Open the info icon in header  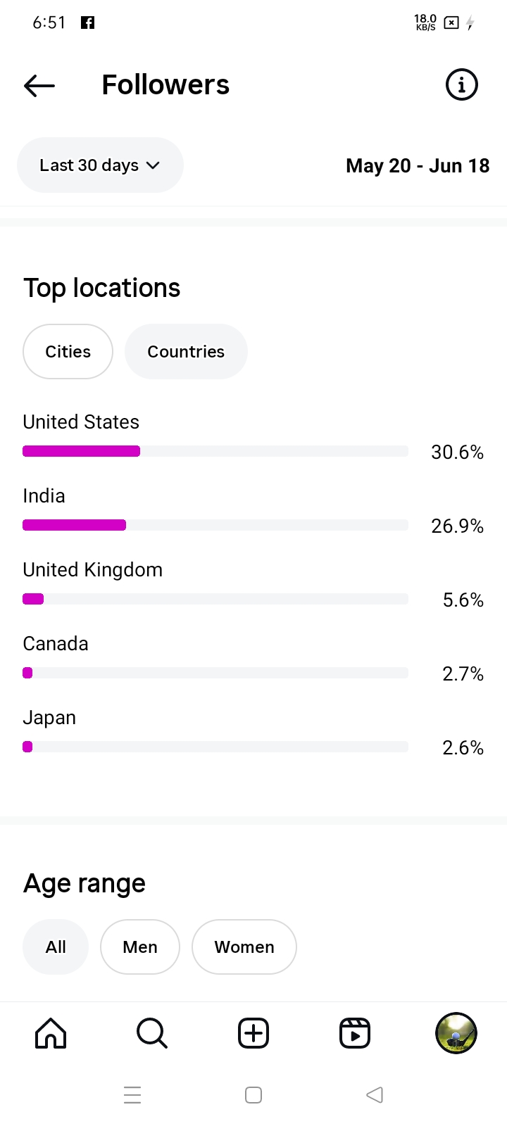(x=462, y=85)
